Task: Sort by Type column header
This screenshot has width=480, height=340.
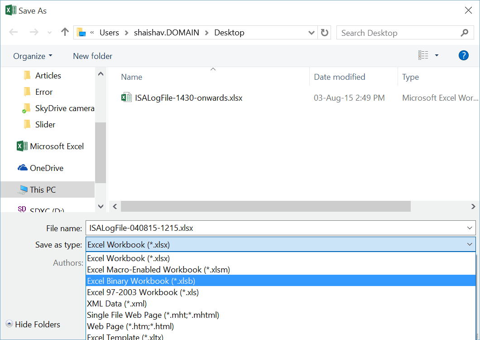Action: [410, 77]
